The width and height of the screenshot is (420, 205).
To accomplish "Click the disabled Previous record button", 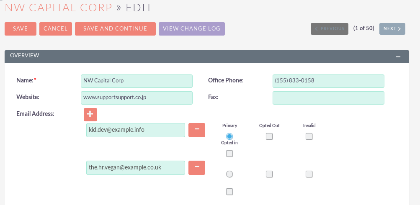I will [329, 29].
